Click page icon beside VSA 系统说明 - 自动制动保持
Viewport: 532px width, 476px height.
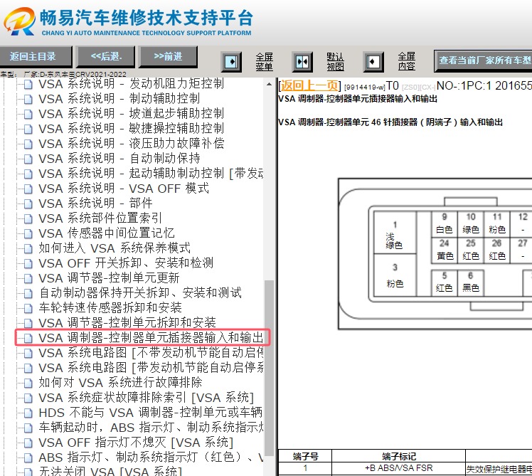[28, 159]
